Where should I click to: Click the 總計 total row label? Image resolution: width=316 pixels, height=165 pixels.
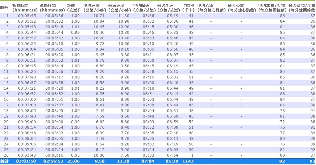coord(5,161)
